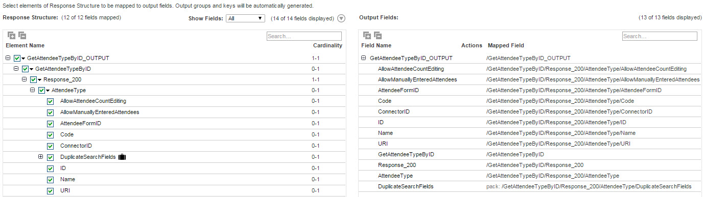Expand all nodes in Output Fields panel

coord(367,36)
